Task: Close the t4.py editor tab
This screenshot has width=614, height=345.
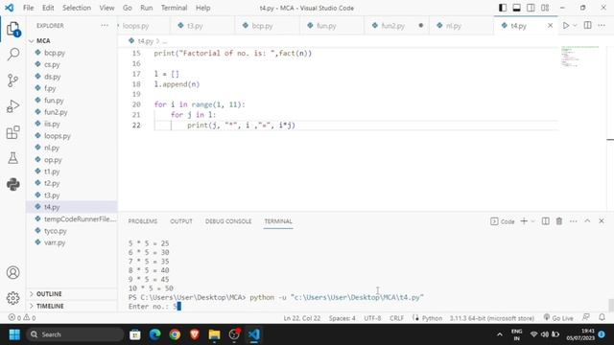Action: (x=550, y=26)
